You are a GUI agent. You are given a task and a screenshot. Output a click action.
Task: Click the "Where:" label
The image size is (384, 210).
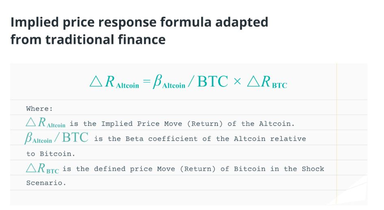39,109
